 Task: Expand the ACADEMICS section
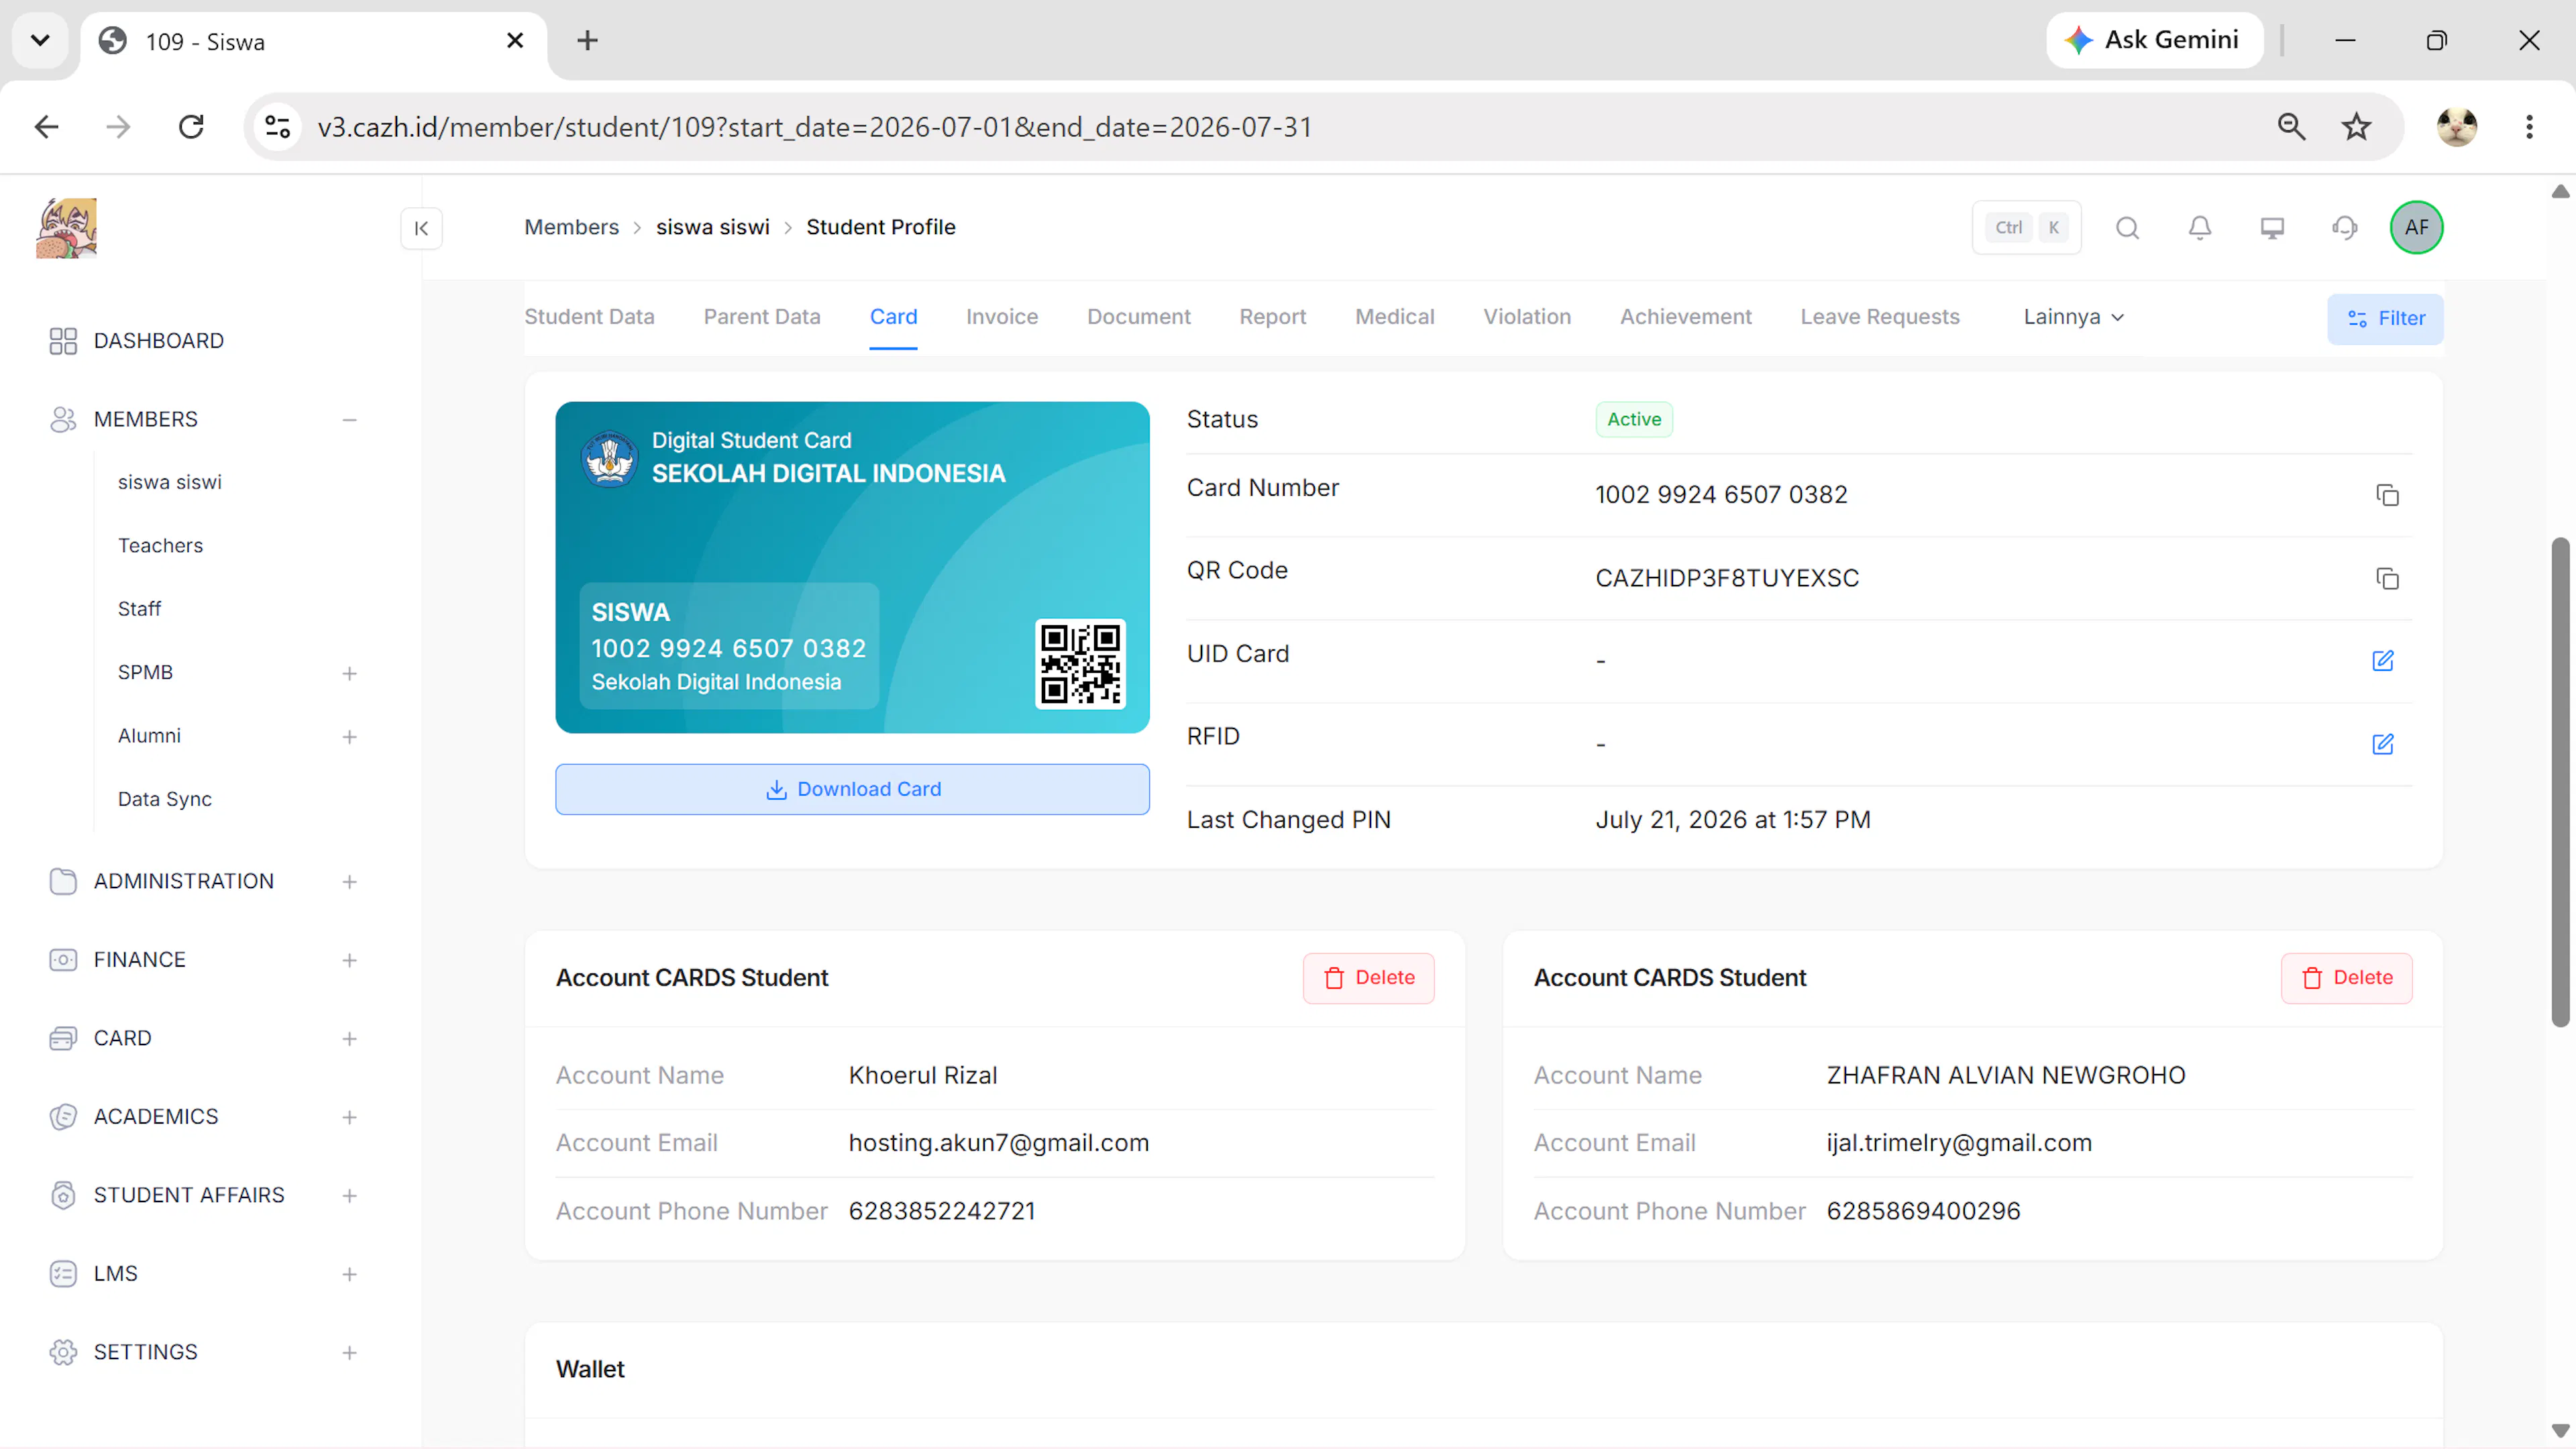[349, 1118]
